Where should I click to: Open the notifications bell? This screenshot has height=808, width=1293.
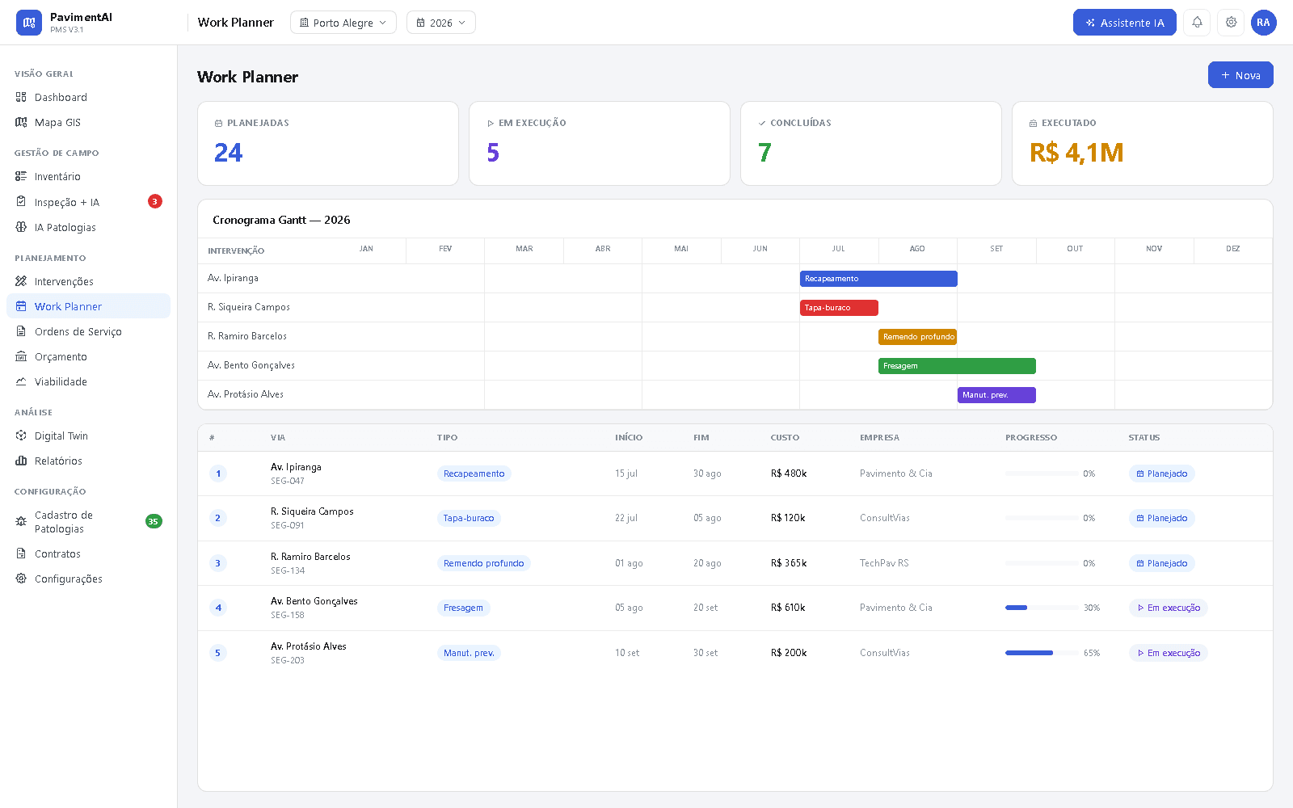click(1197, 23)
